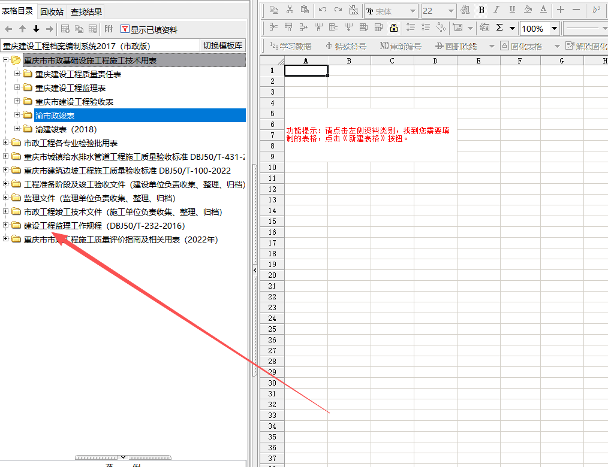Click the redo arrow icon
This screenshot has height=467, width=608.
click(x=338, y=10)
